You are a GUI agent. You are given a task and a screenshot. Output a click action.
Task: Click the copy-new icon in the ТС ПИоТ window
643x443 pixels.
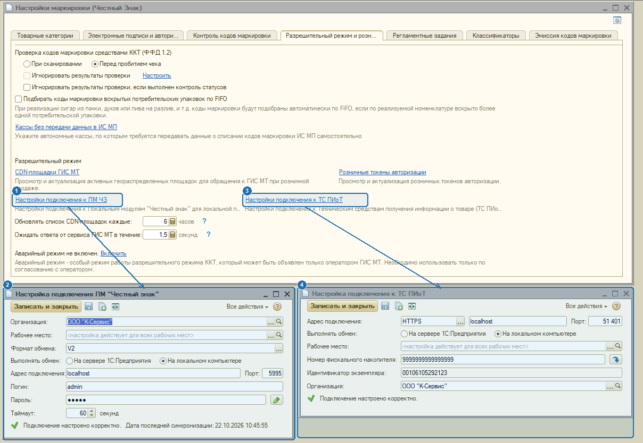pyautogui.click(x=399, y=306)
